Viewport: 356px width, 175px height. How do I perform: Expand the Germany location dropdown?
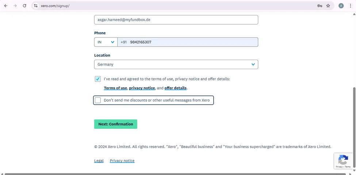pyautogui.click(x=176, y=64)
